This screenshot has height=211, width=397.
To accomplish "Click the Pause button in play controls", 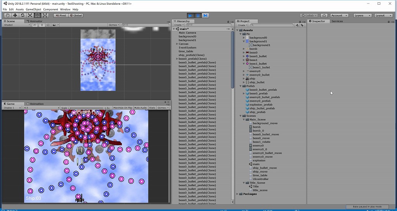I will (198, 16).
